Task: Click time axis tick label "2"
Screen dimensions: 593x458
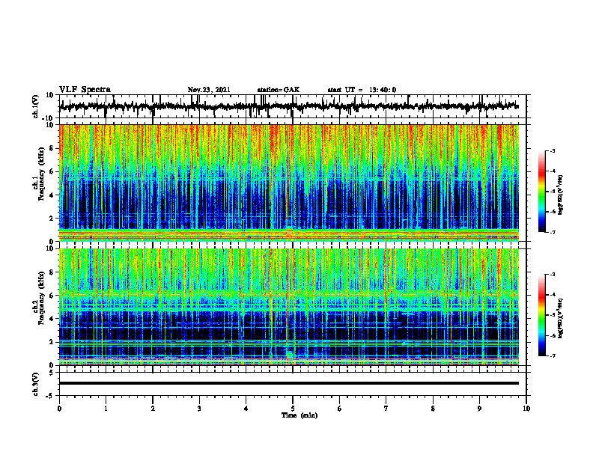Action: click(x=153, y=409)
